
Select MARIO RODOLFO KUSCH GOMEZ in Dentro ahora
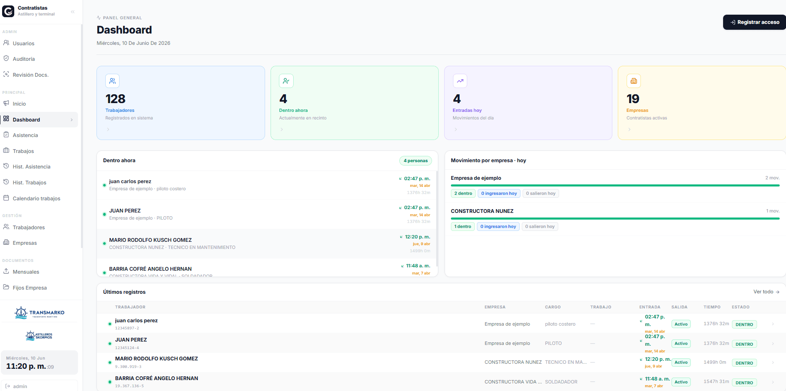pyautogui.click(x=267, y=243)
